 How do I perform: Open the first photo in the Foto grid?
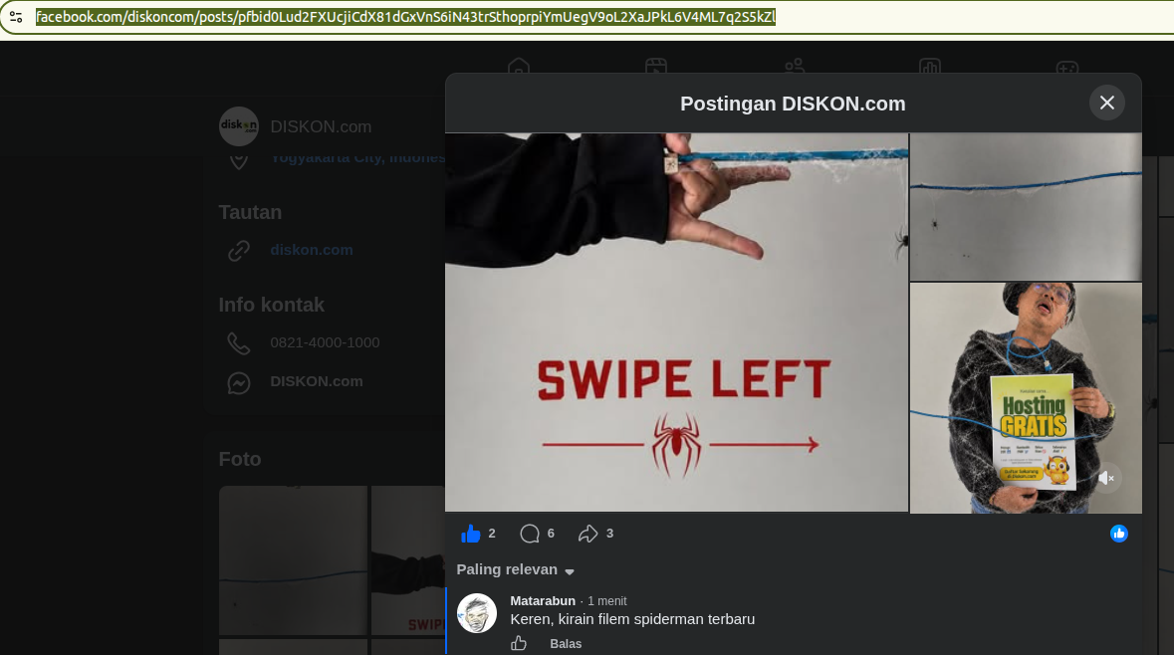click(293, 559)
